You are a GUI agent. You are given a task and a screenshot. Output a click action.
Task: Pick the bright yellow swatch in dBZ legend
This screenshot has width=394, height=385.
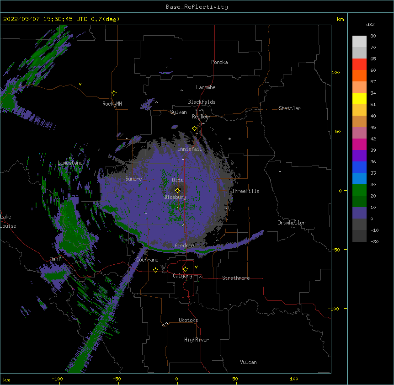coord(359,98)
